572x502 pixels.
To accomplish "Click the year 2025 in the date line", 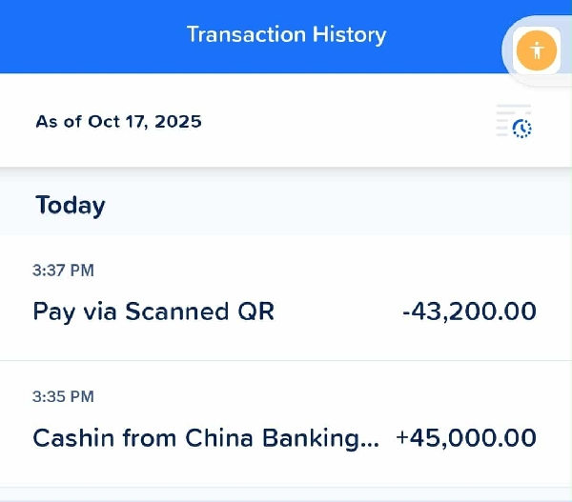I will pos(178,122).
